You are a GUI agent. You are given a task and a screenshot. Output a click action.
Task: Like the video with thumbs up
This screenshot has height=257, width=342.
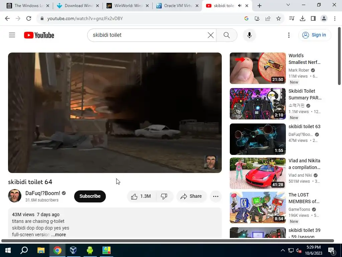tap(141, 196)
